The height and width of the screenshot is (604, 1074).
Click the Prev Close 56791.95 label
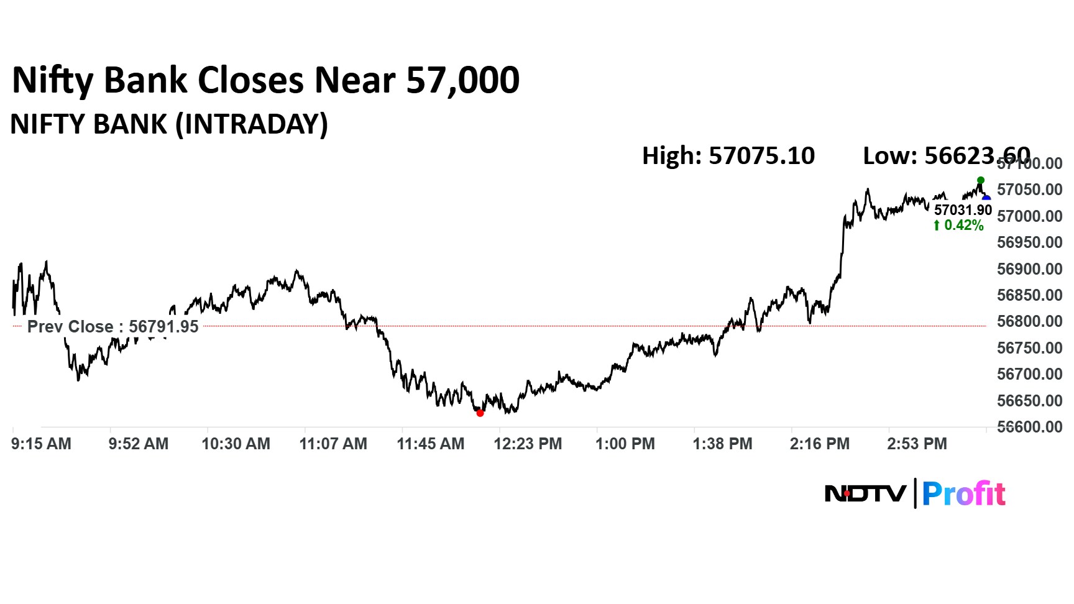point(112,327)
